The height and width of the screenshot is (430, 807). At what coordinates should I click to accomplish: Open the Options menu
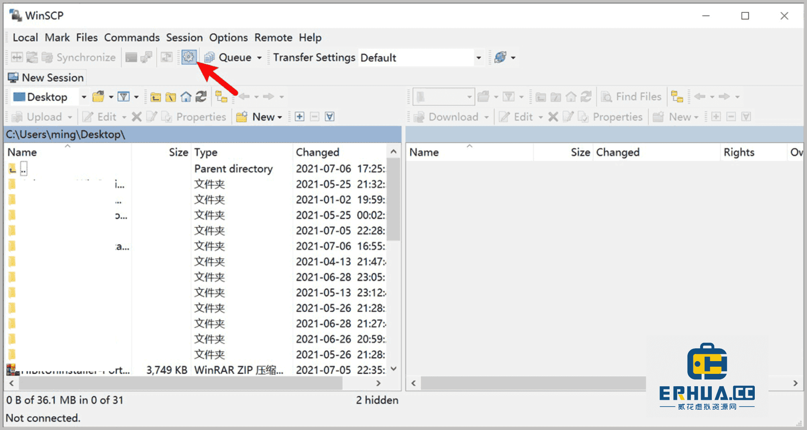(x=228, y=37)
